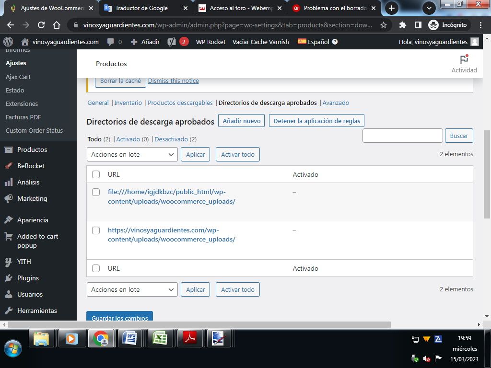Bookmark this page with the star icon
The width and height of the screenshot is (491, 368).
pos(384,25)
